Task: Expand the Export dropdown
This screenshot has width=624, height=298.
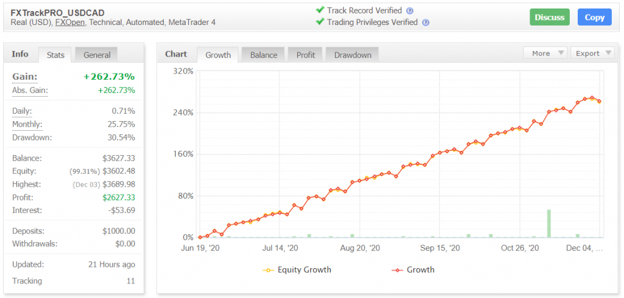Action: coord(592,54)
